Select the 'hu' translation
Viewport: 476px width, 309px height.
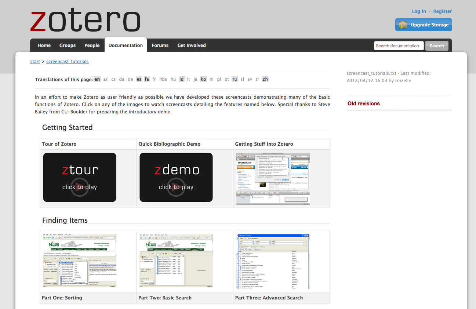coord(173,79)
